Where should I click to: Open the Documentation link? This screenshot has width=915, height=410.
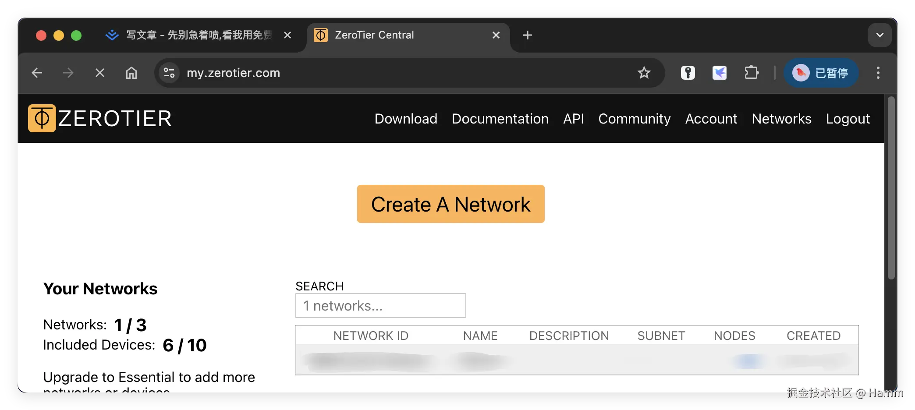click(500, 119)
